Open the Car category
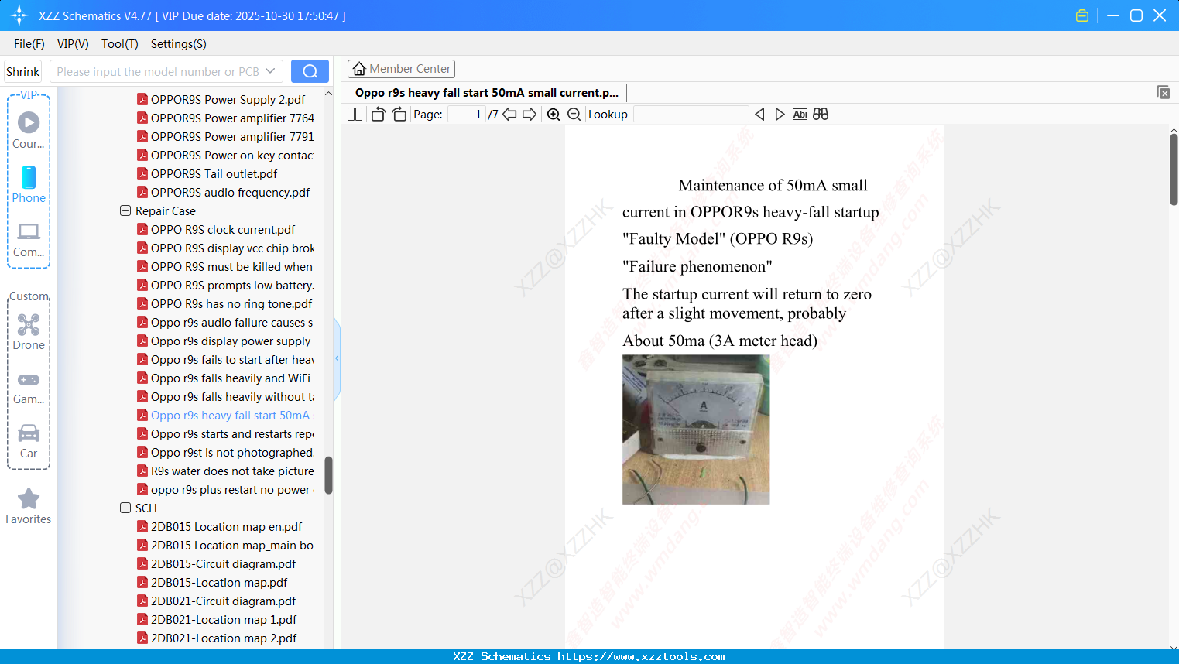The image size is (1179, 664). (x=29, y=441)
